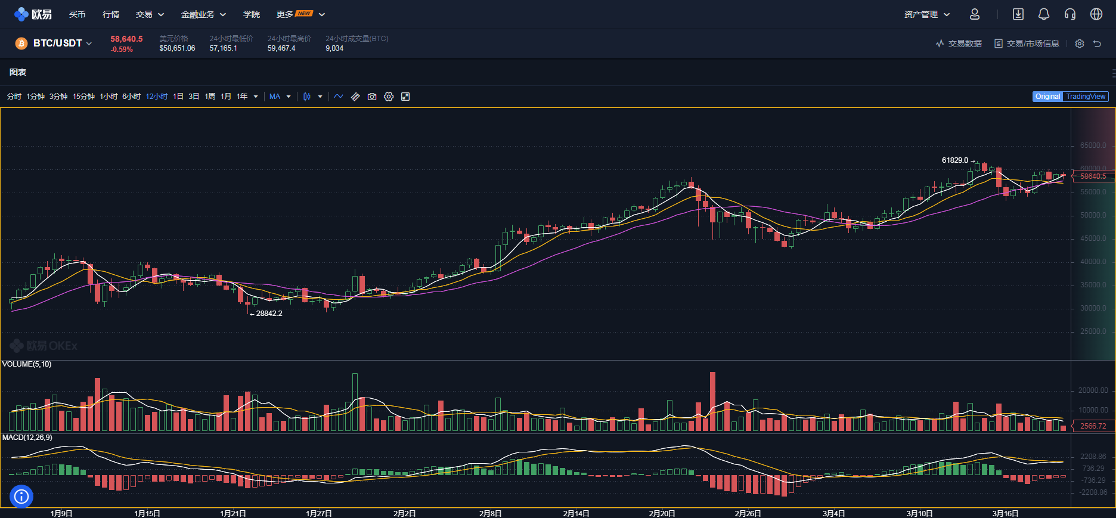Screen dimensions: 1116x518
Task: Select the 6小时 interval
Action: point(131,97)
